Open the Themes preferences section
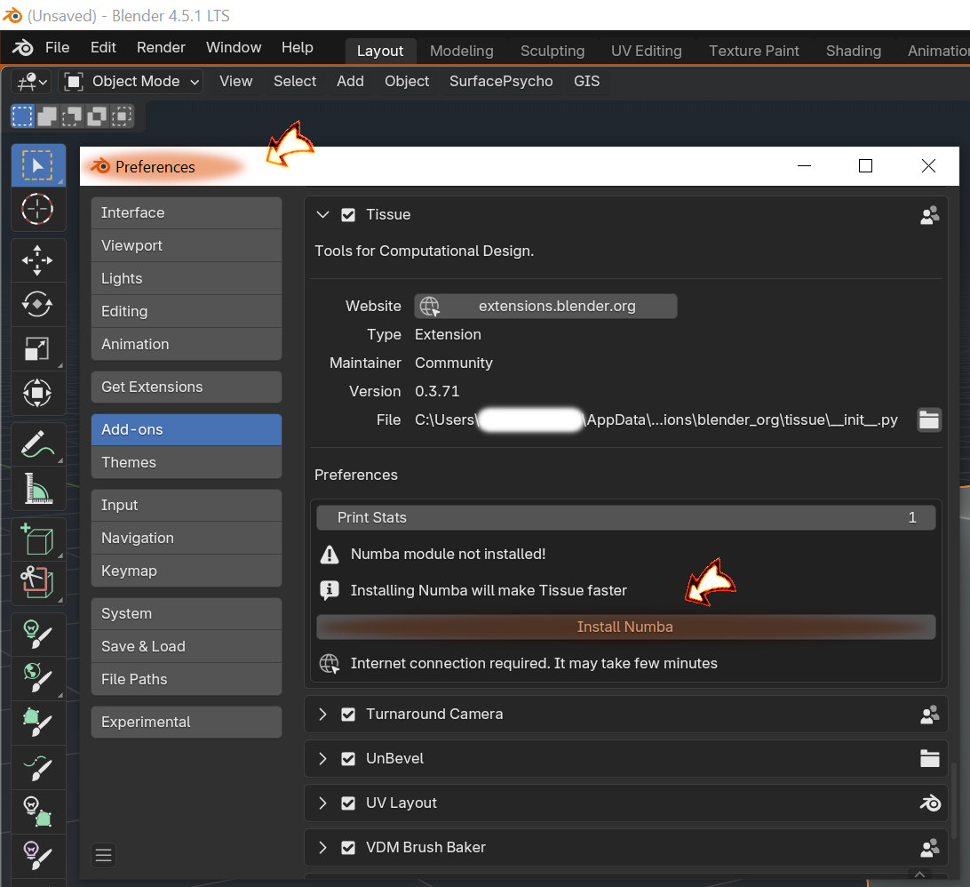Image resolution: width=970 pixels, height=887 pixels. 187,462
